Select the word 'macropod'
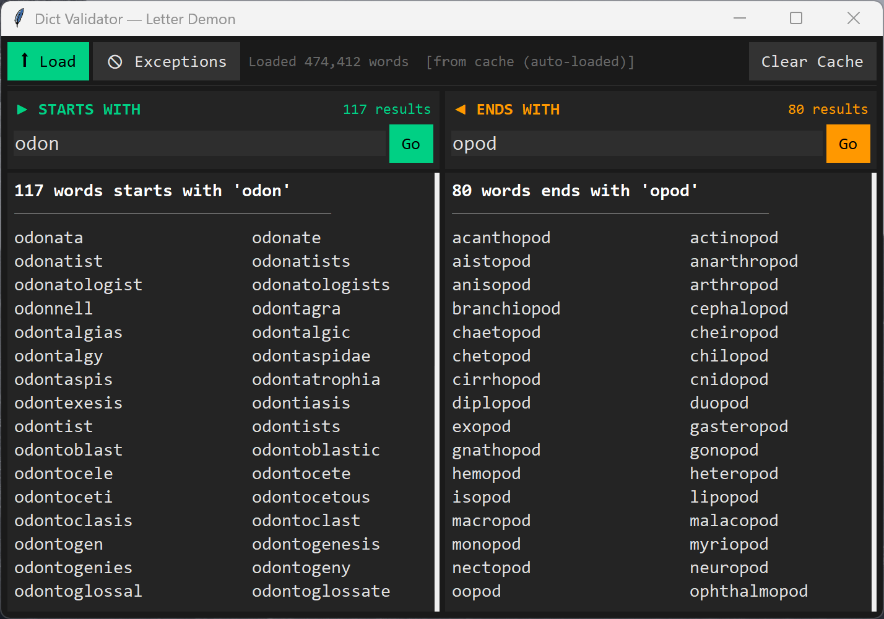This screenshot has width=884, height=619. tap(492, 520)
